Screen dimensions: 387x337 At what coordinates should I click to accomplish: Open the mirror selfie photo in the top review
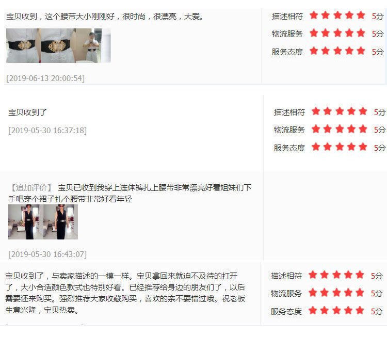[93, 45]
